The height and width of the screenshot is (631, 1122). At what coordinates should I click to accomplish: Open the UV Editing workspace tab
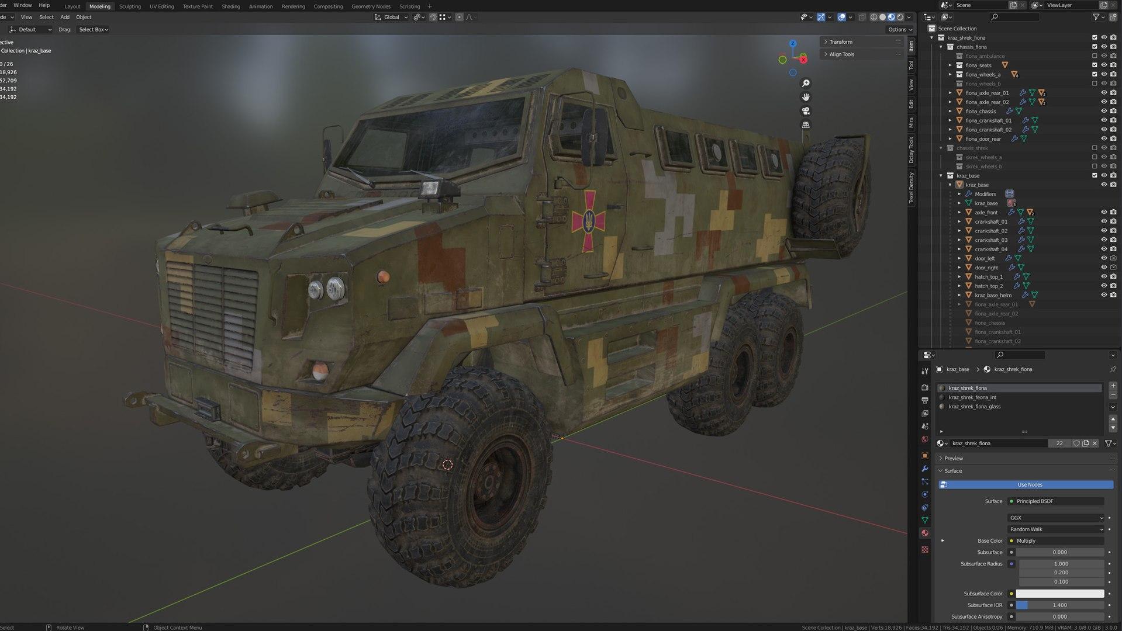pos(161,6)
